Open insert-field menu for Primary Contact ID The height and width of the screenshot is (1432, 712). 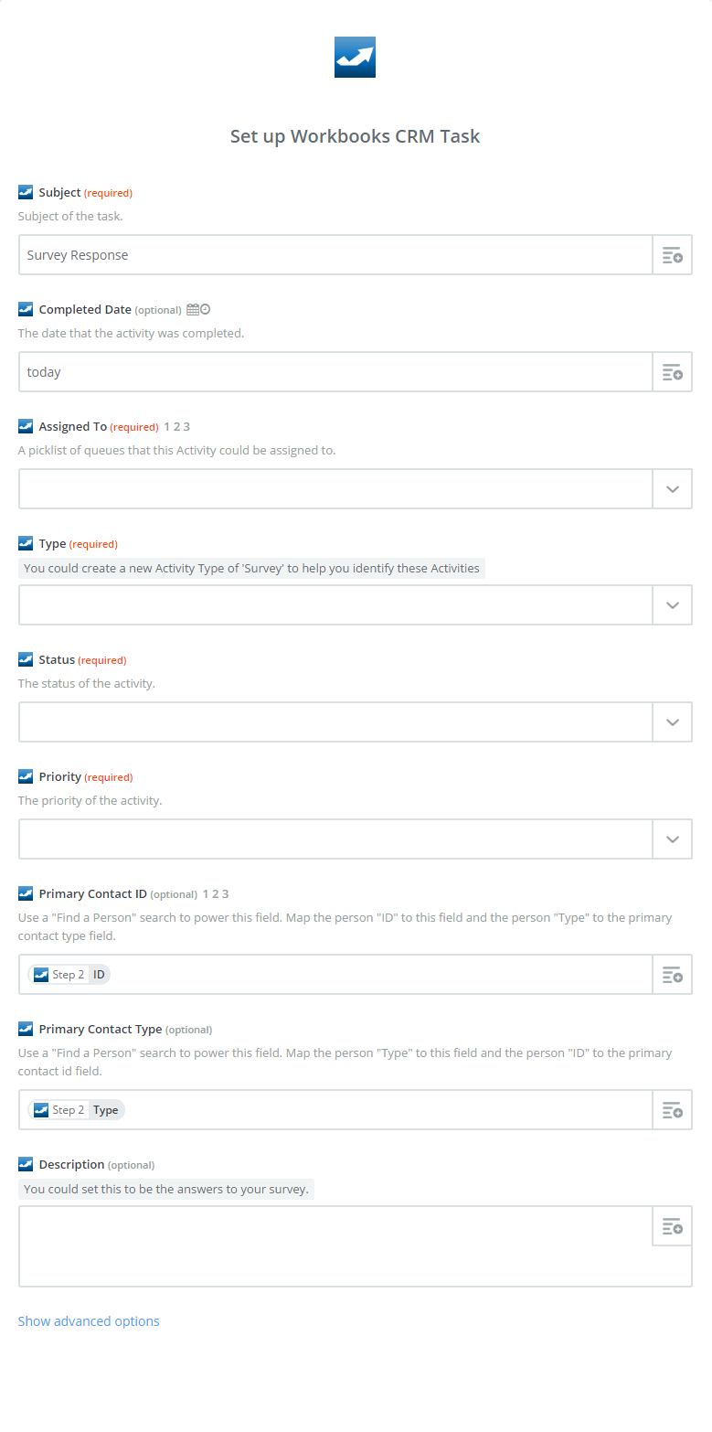click(x=672, y=975)
